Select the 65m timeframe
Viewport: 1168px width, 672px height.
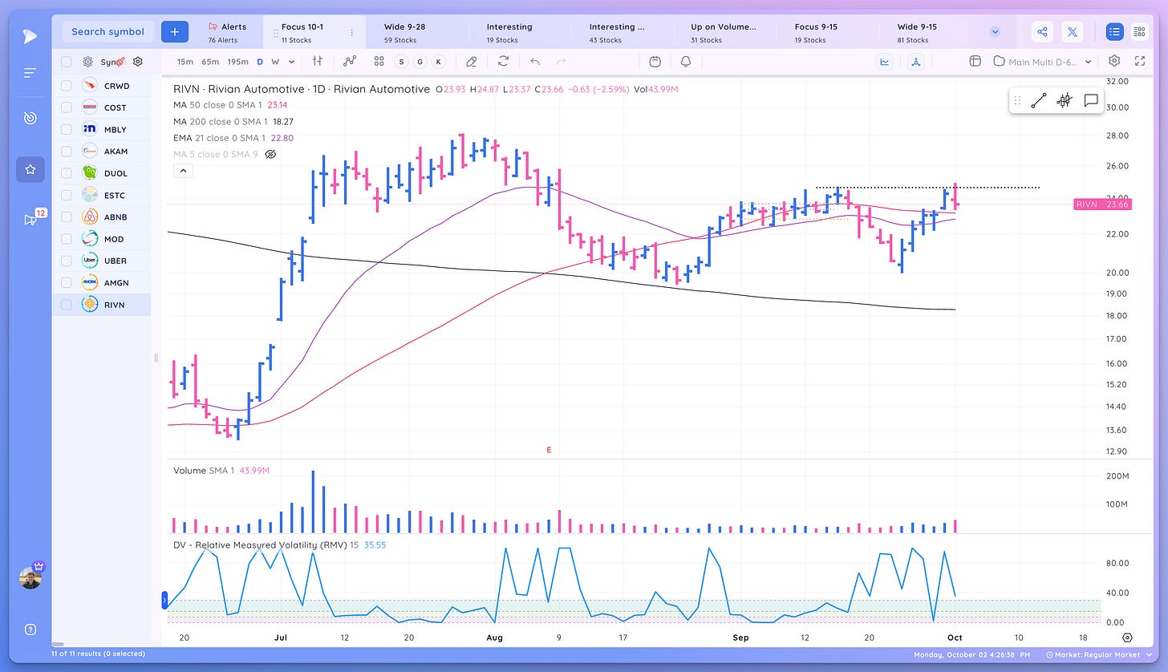[x=210, y=62]
